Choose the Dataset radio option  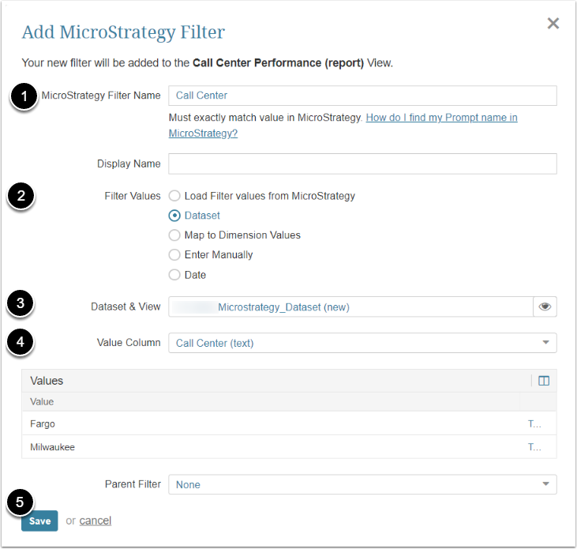pos(174,216)
